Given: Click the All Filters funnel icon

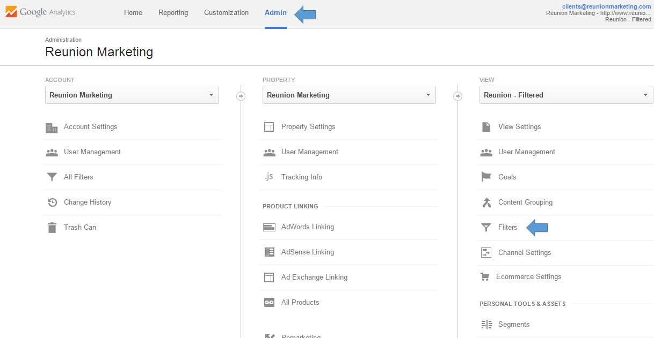Looking at the screenshot, I should coord(52,177).
